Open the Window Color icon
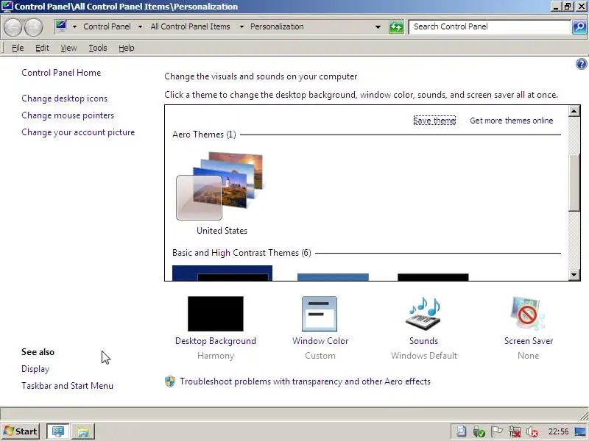This screenshot has width=589, height=441. 320,314
